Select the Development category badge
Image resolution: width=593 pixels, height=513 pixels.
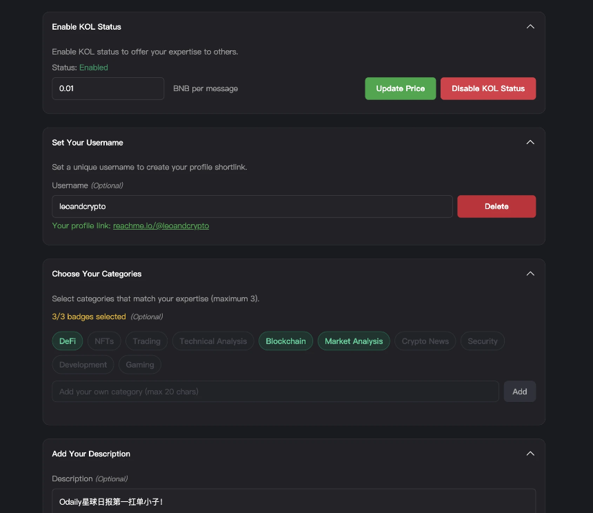83,364
